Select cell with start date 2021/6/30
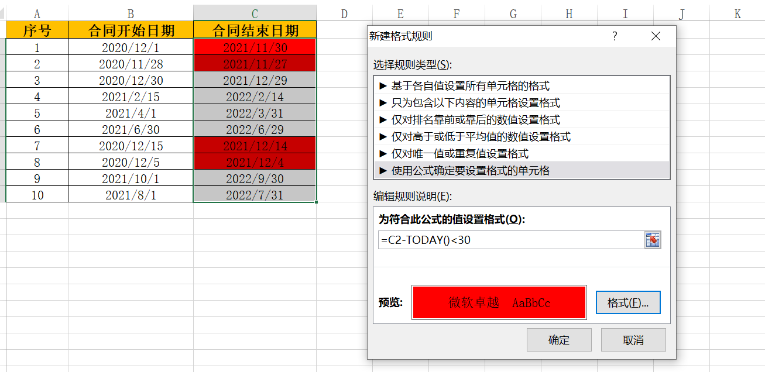Image resolution: width=765 pixels, height=372 pixels. [x=131, y=129]
